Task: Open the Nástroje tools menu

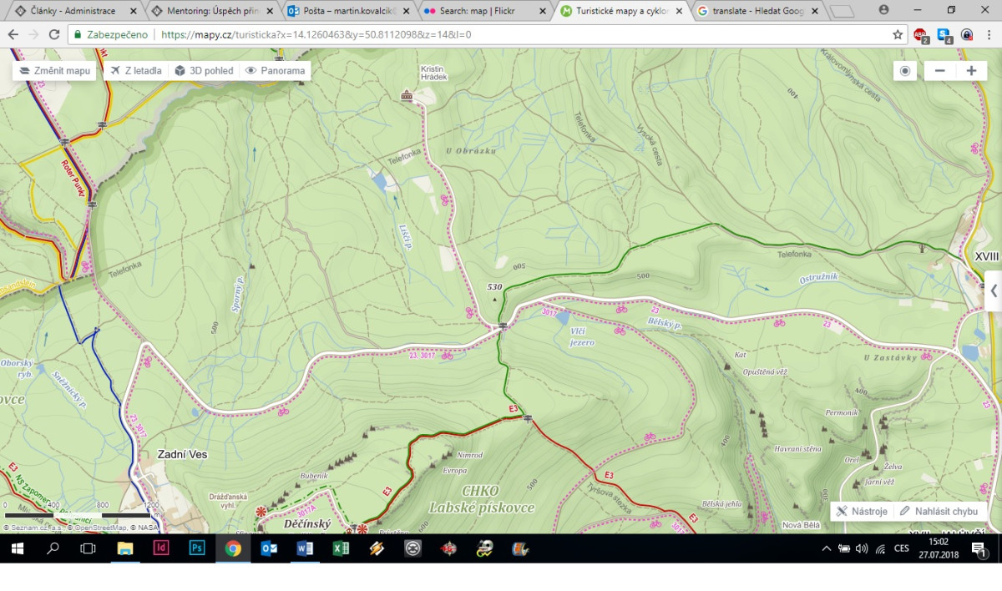Action: pos(862,511)
